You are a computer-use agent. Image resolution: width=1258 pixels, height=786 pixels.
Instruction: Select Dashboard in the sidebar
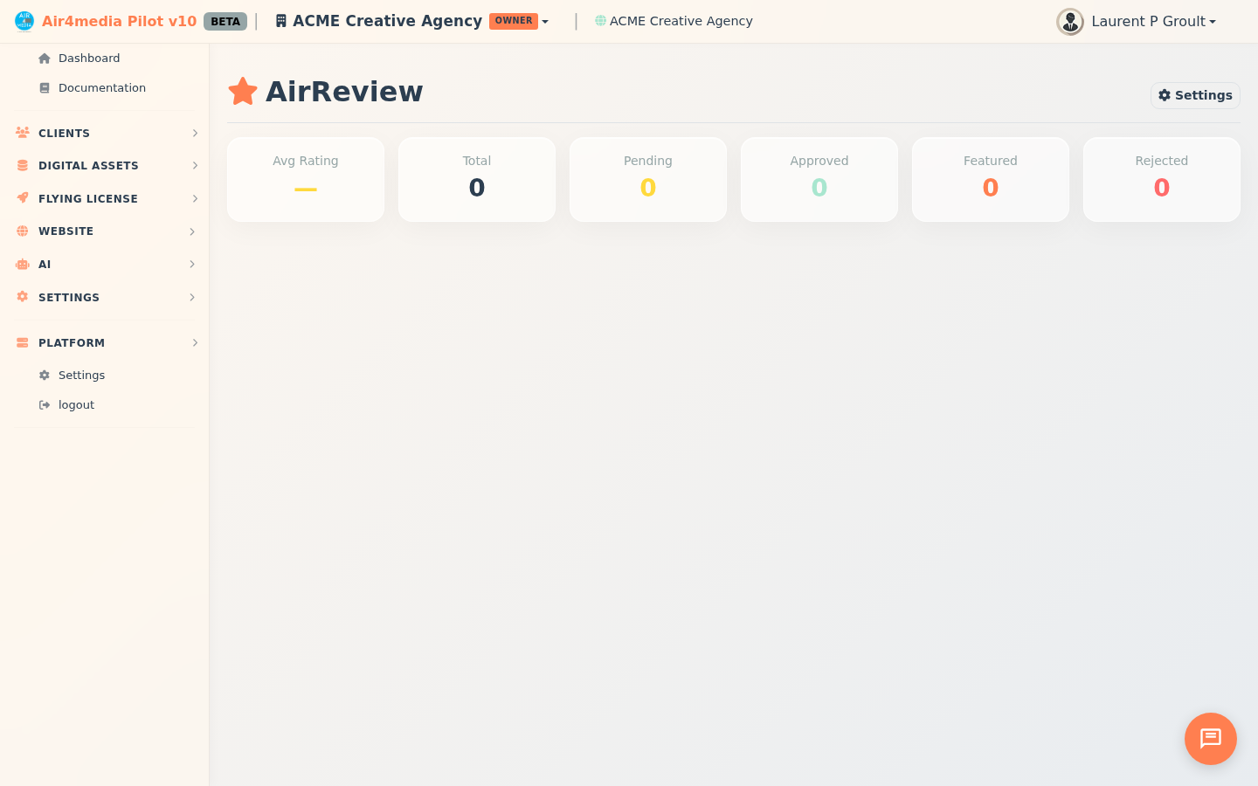click(88, 58)
